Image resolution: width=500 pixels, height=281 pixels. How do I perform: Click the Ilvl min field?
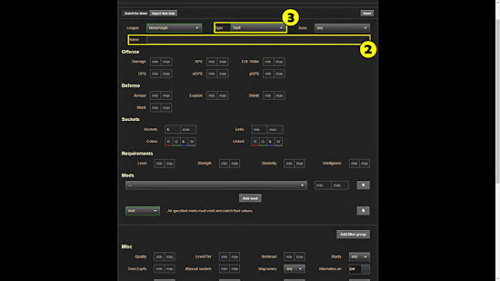[x=289, y=257]
